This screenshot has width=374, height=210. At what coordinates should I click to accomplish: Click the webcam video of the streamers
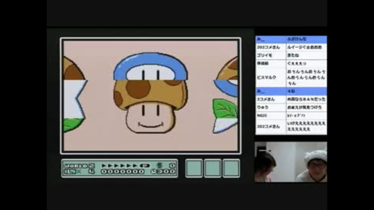pos(291,162)
